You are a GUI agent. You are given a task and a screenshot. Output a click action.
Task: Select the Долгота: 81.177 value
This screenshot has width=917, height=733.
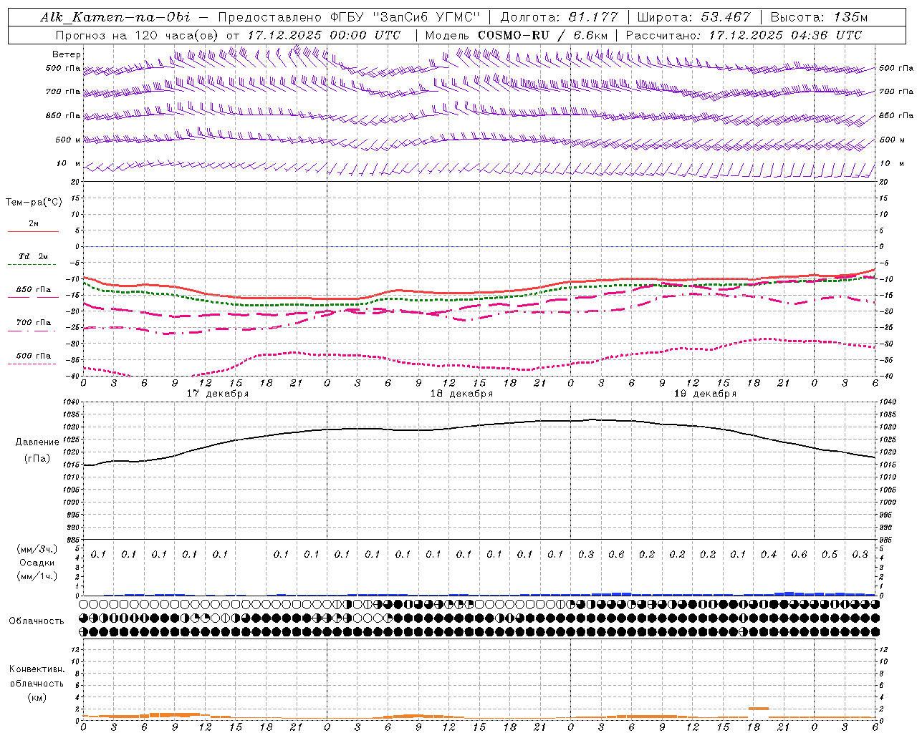pyautogui.click(x=560, y=17)
